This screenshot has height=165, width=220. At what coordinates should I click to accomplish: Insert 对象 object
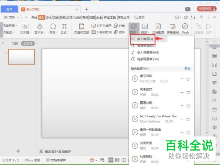click(x=119, y=26)
